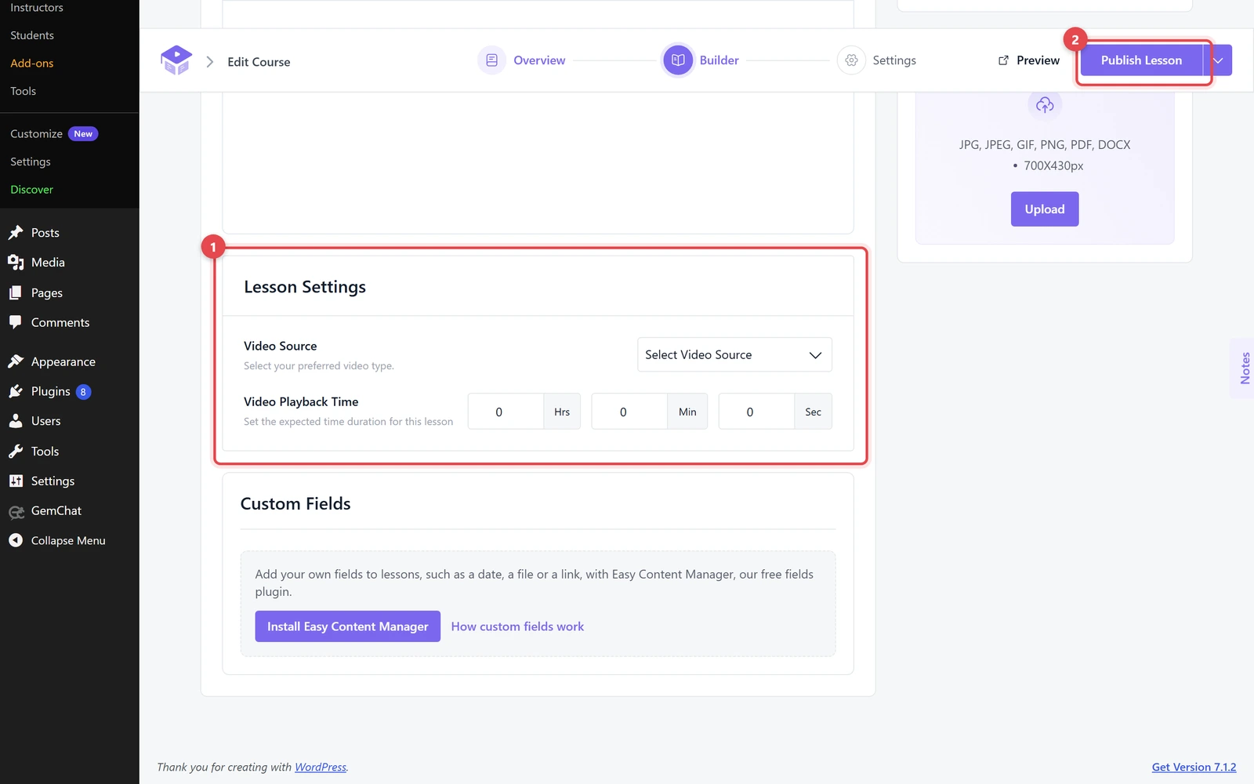Click the Media icon in sidebar
The image size is (1254, 784).
click(16, 263)
